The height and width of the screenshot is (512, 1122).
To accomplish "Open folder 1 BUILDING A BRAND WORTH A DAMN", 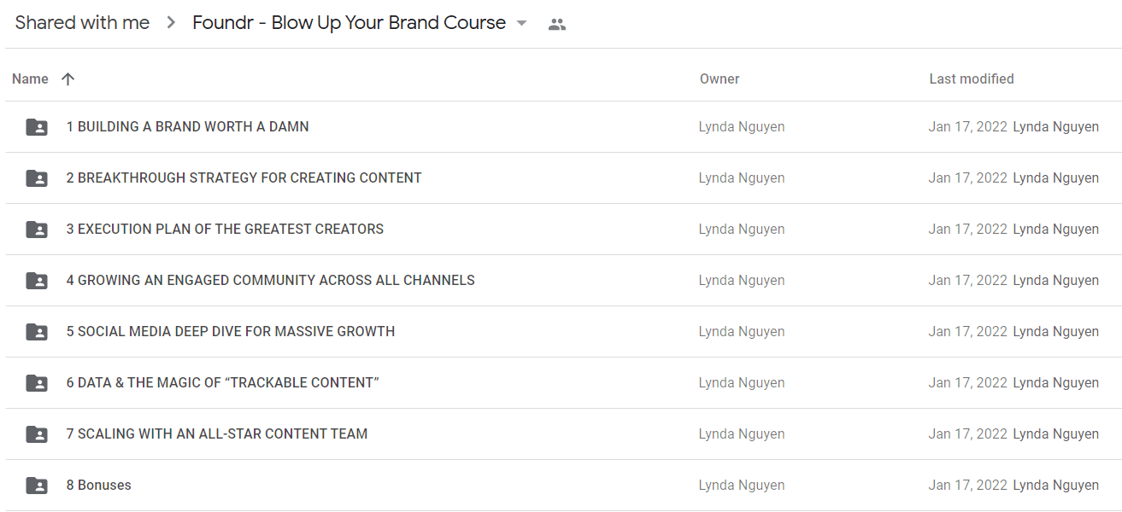I will tap(188, 126).
